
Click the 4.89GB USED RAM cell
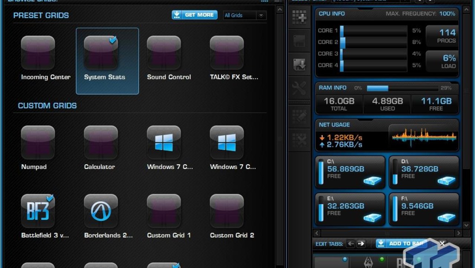(x=387, y=104)
